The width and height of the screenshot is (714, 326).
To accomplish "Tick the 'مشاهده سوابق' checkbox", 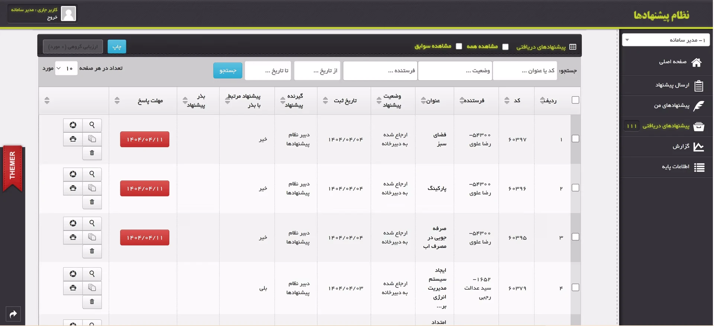I will tap(459, 46).
